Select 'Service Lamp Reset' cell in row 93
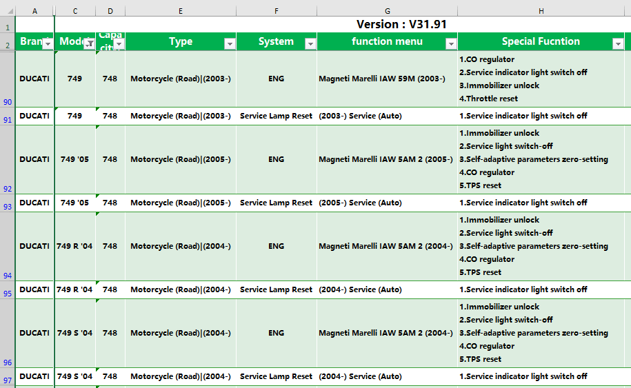The image size is (631, 388). [277, 203]
